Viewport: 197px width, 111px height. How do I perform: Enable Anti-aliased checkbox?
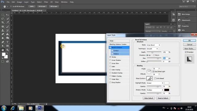[x=155, y=78]
